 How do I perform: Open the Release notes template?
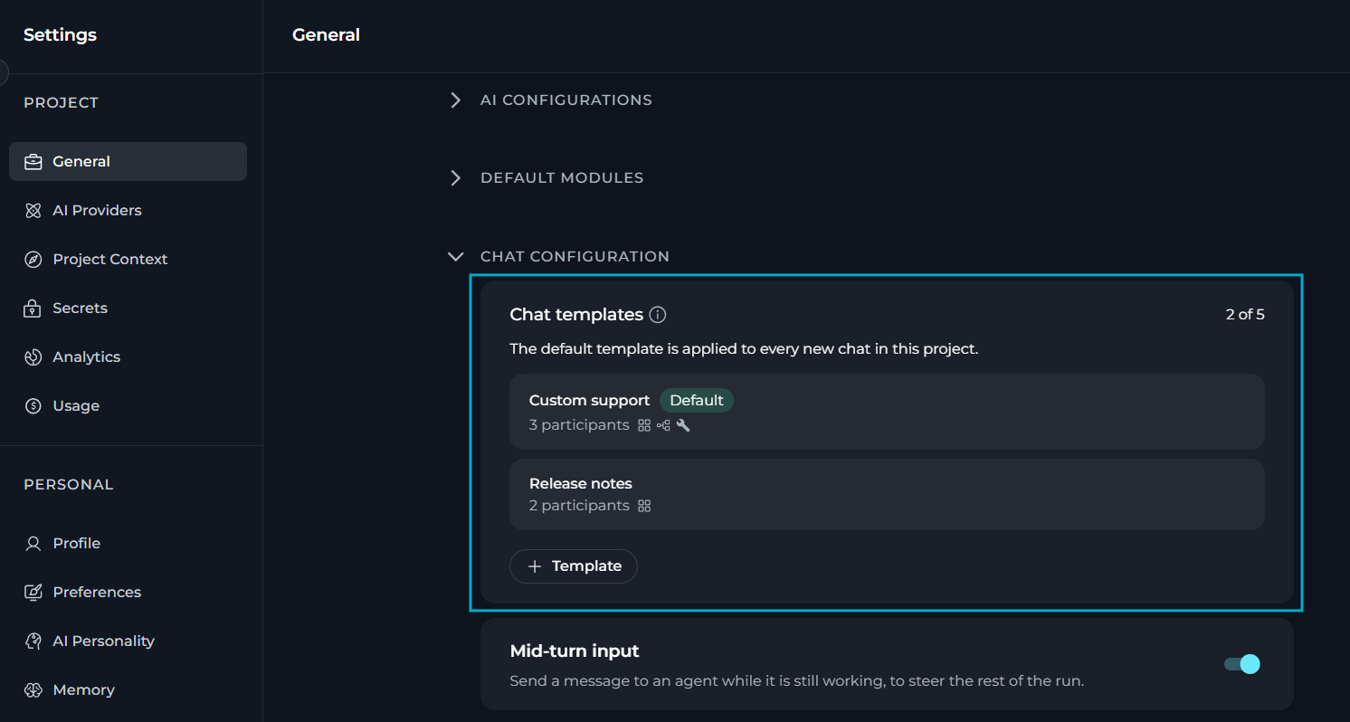click(x=887, y=494)
